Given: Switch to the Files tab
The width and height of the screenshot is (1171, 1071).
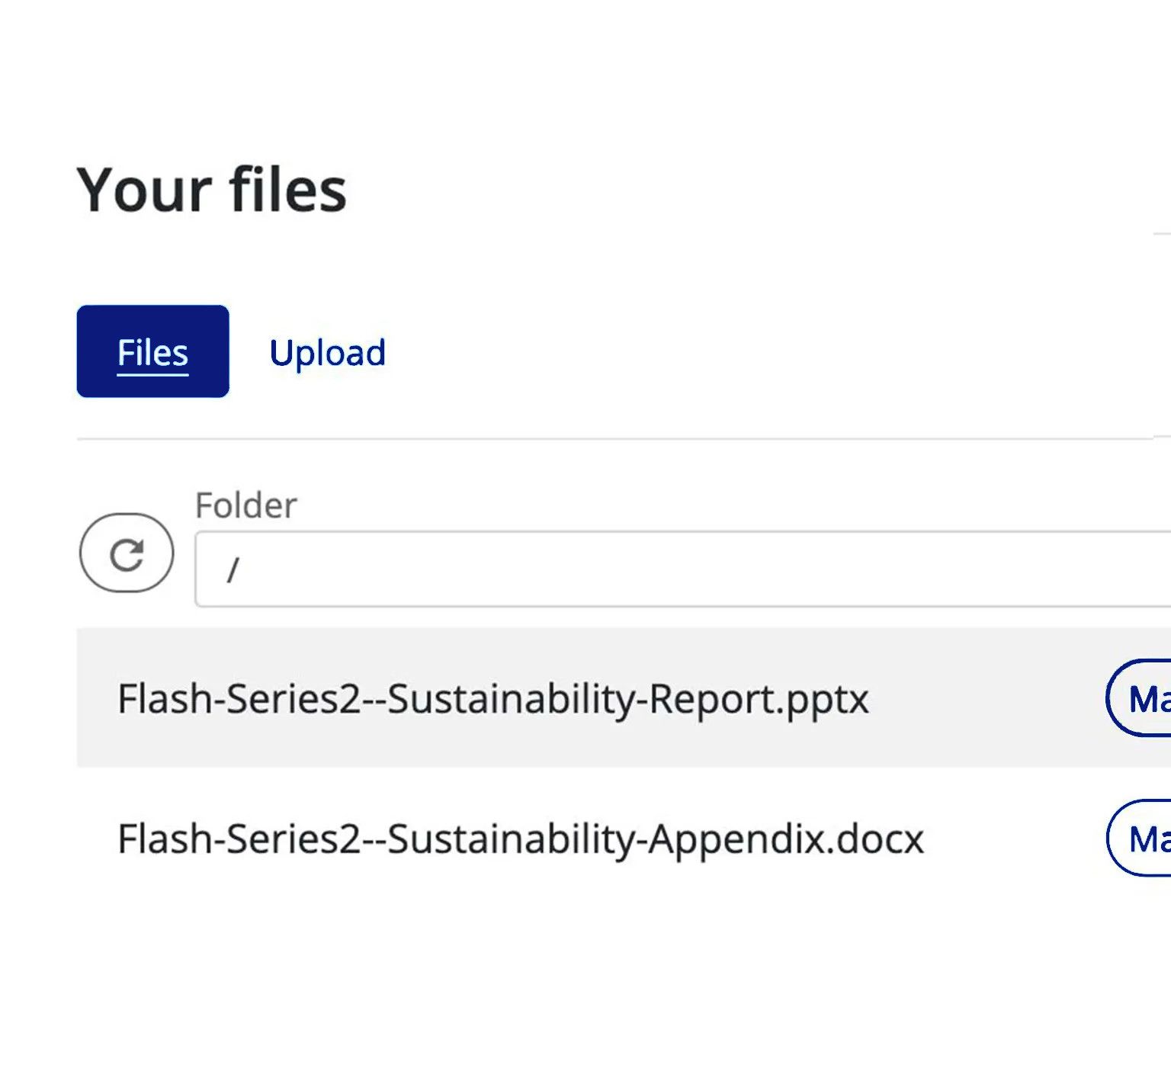Looking at the screenshot, I should pos(153,351).
